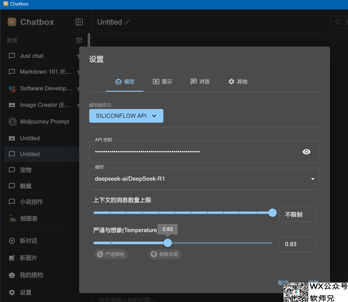
Task: Click the 不限制 message limit field
Action: tap(297, 214)
